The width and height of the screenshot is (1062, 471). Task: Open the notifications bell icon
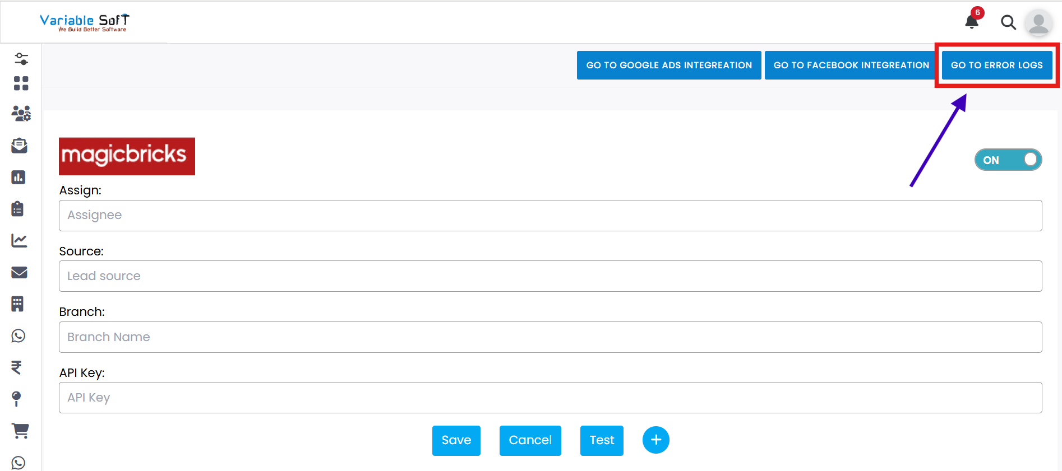coord(972,22)
